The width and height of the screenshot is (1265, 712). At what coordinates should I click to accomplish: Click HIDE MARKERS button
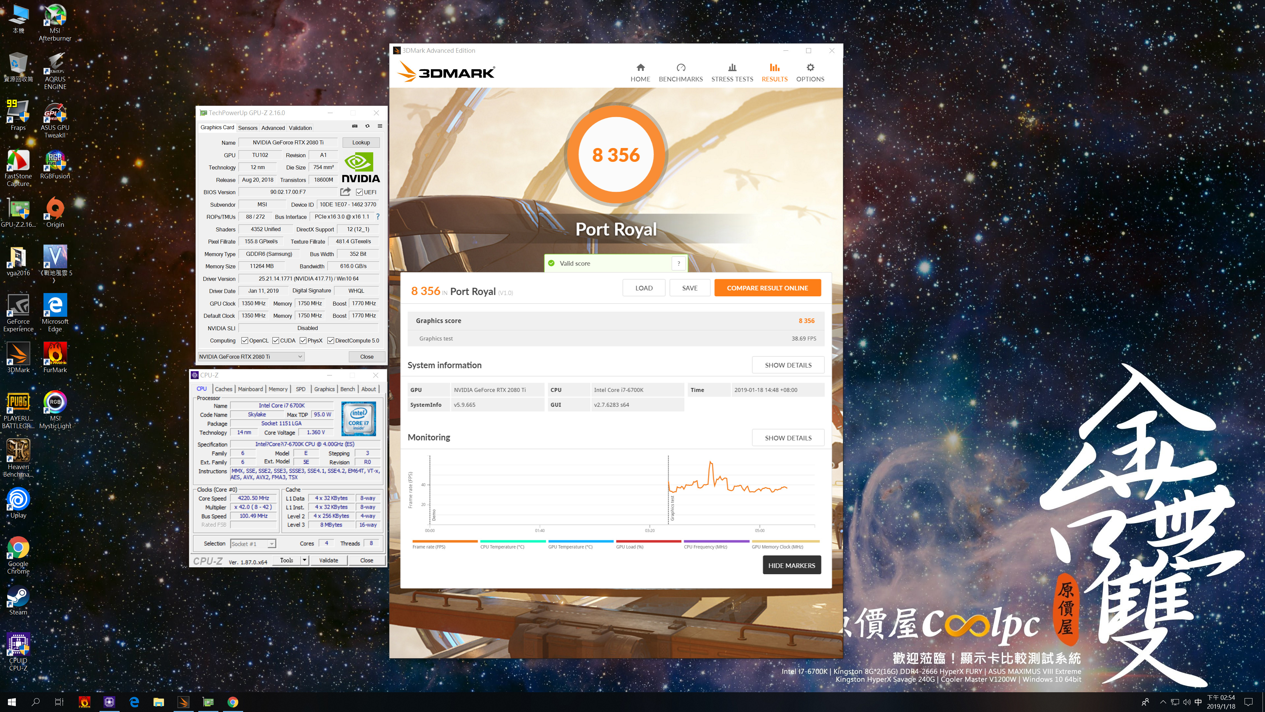(x=791, y=565)
